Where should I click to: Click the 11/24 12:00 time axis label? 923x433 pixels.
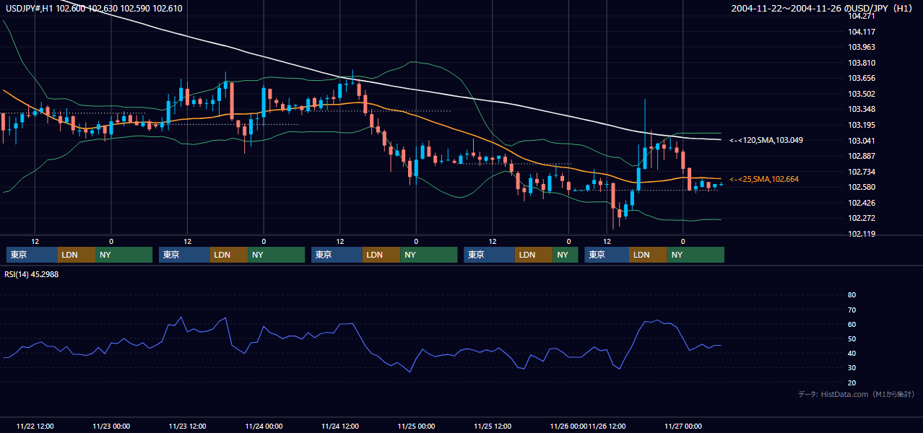click(x=340, y=427)
